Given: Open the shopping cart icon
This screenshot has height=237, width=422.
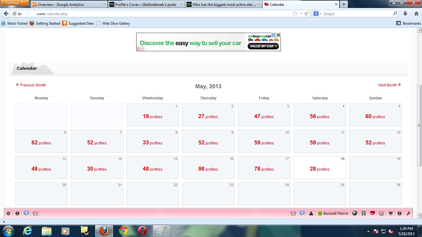Looking at the screenshot, I should 390,213.
